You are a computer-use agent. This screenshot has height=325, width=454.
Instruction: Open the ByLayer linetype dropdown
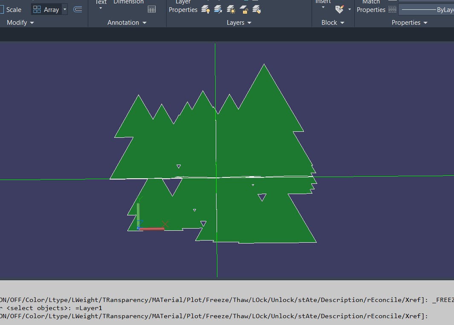[x=426, y=9]
